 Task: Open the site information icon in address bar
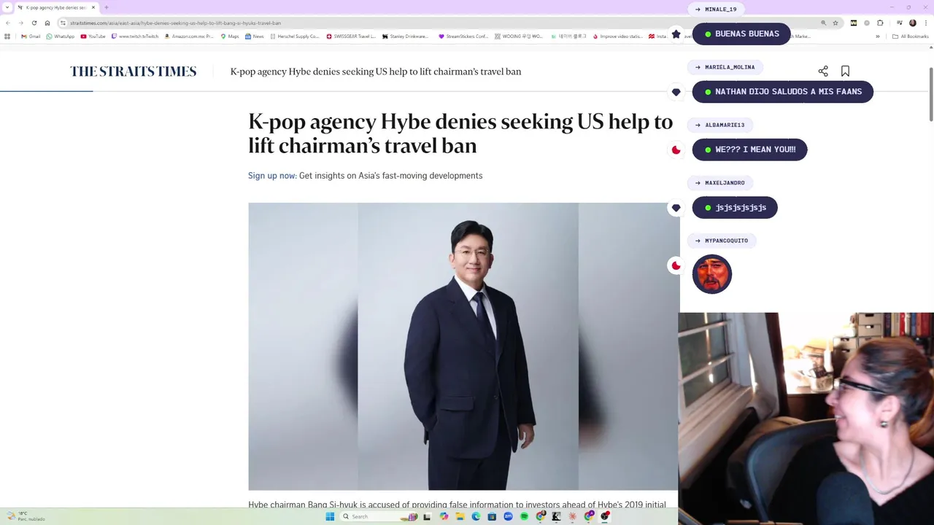tap(63, 23)
